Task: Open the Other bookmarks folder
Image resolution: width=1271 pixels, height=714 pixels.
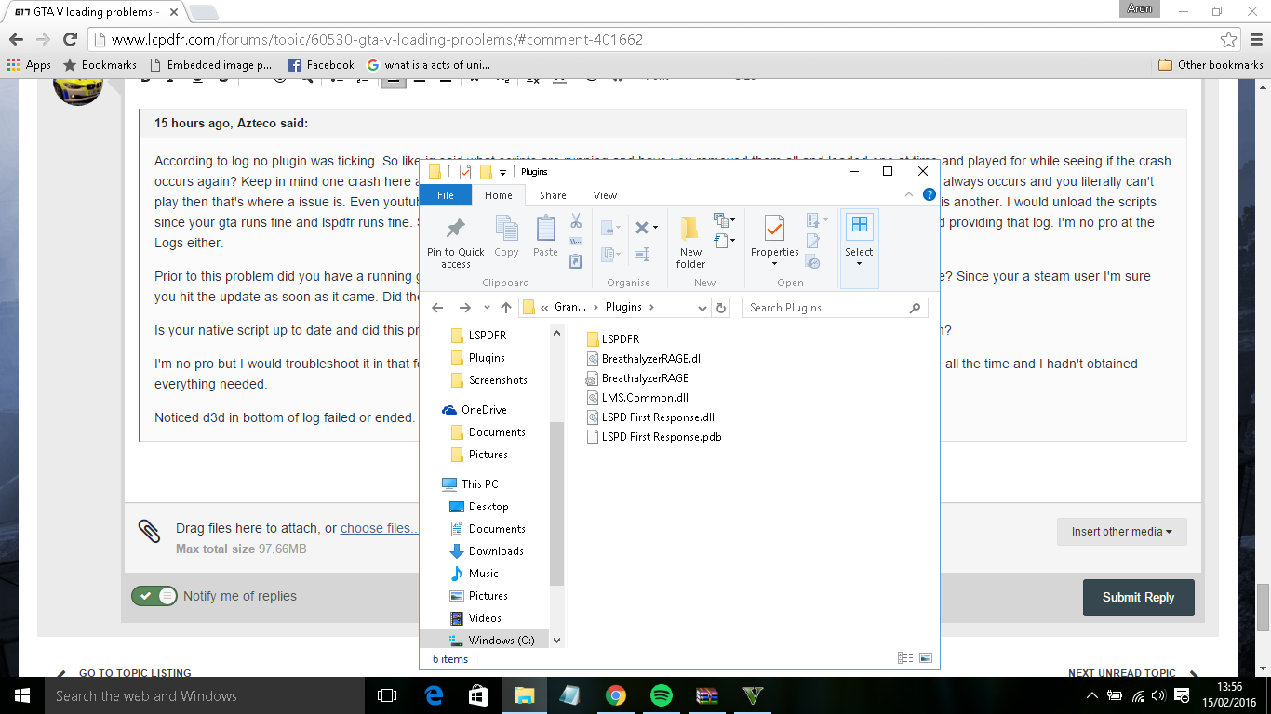Action: [1211, 65]
